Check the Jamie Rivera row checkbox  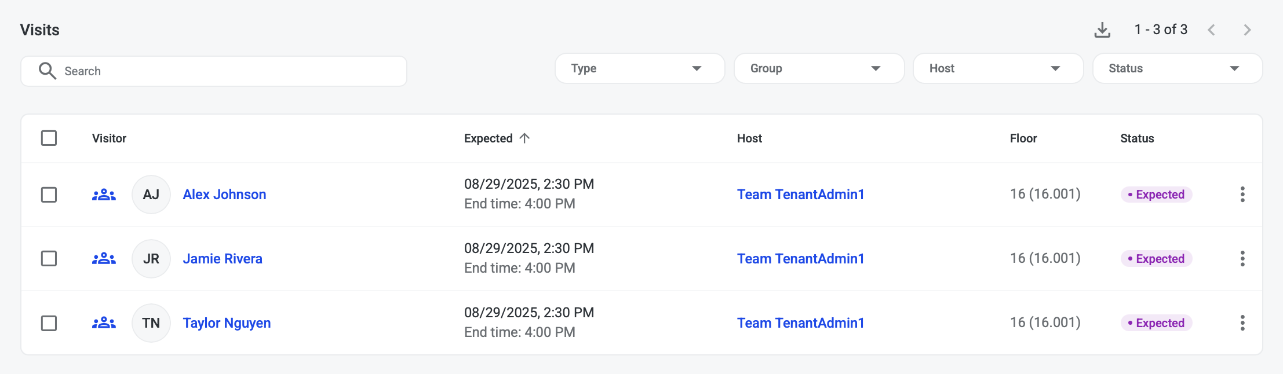49,259
